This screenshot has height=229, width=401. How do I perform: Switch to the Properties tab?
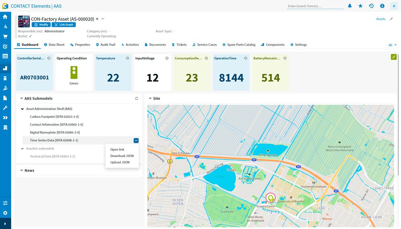pos(80,45)
